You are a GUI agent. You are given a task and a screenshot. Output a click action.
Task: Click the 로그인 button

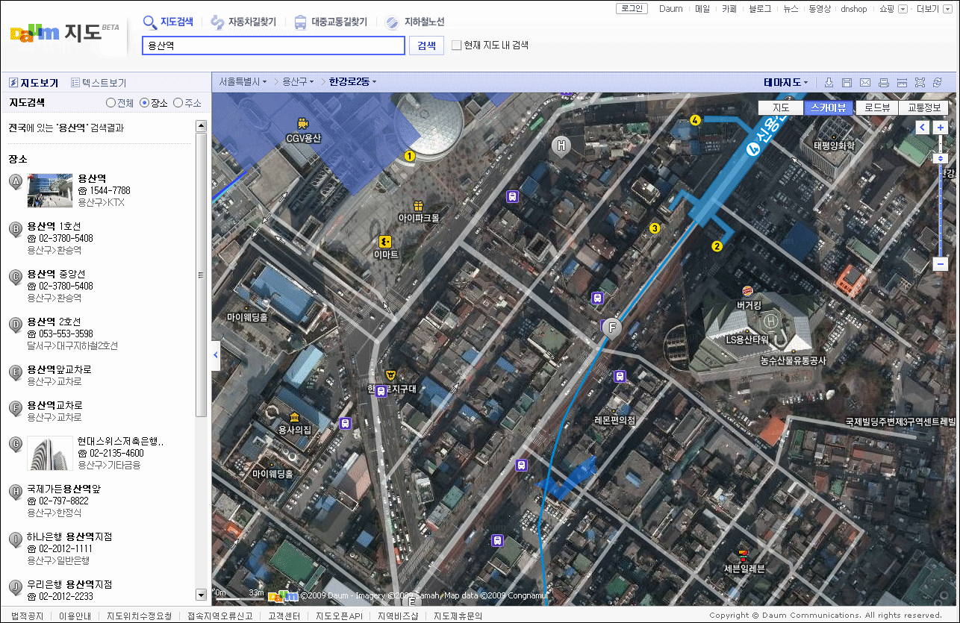[x=632, y=9]
